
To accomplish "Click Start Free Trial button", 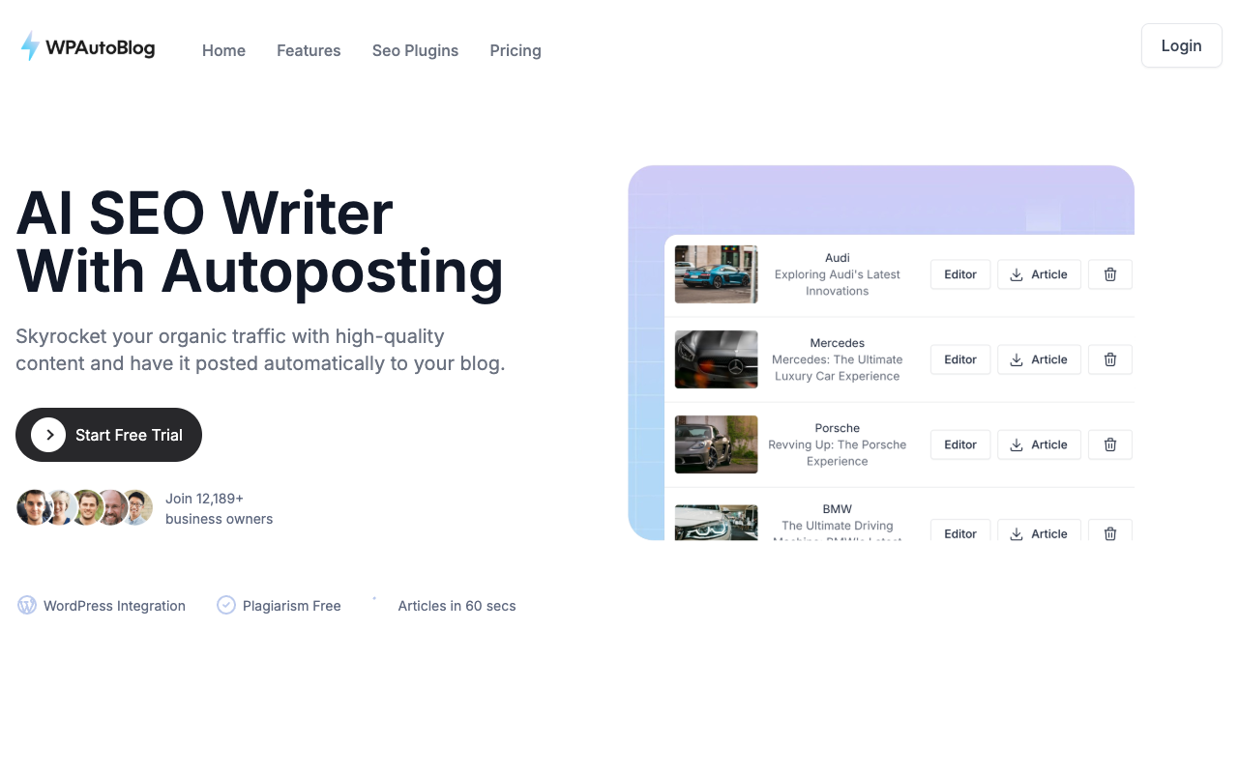I will (108, 435).
